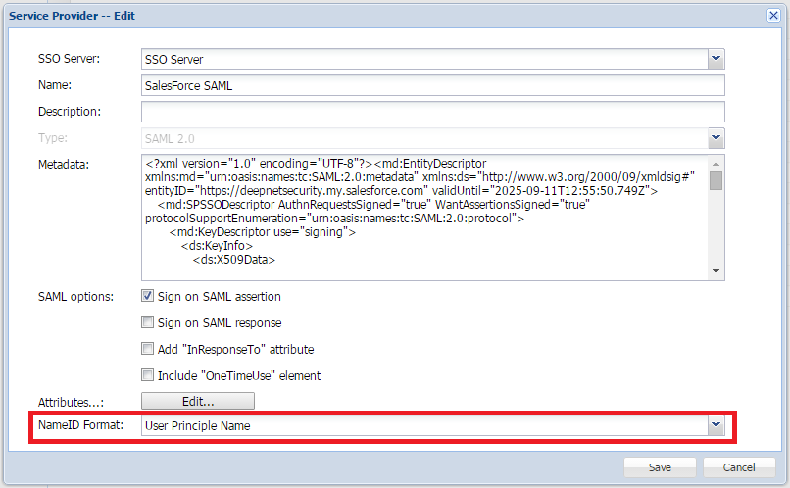Enable Sign on SAML response
The image size is (790, 488).
pyautogui.click(x=148, y=322)
